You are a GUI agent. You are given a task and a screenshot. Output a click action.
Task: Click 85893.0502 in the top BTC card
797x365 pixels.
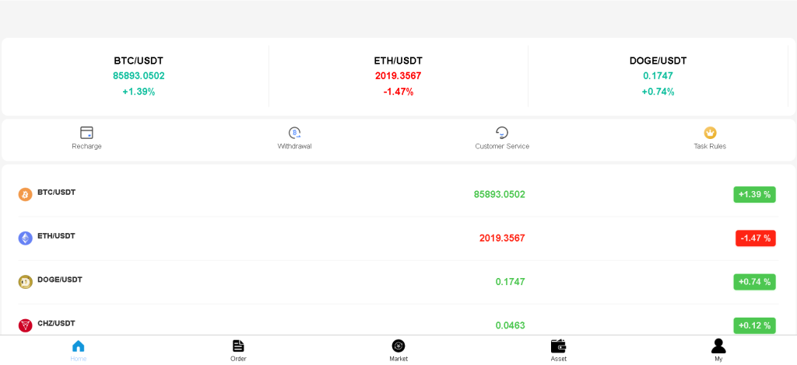(139, 77)
